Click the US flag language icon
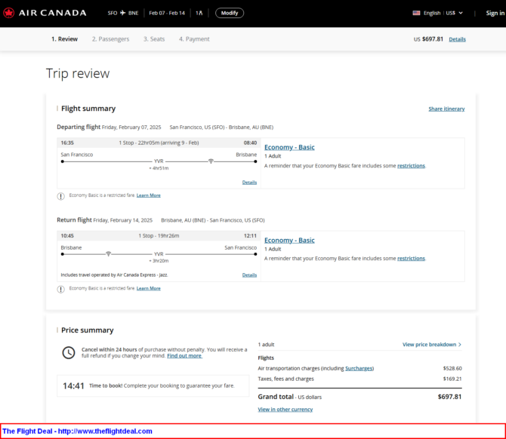 [417, 13]
